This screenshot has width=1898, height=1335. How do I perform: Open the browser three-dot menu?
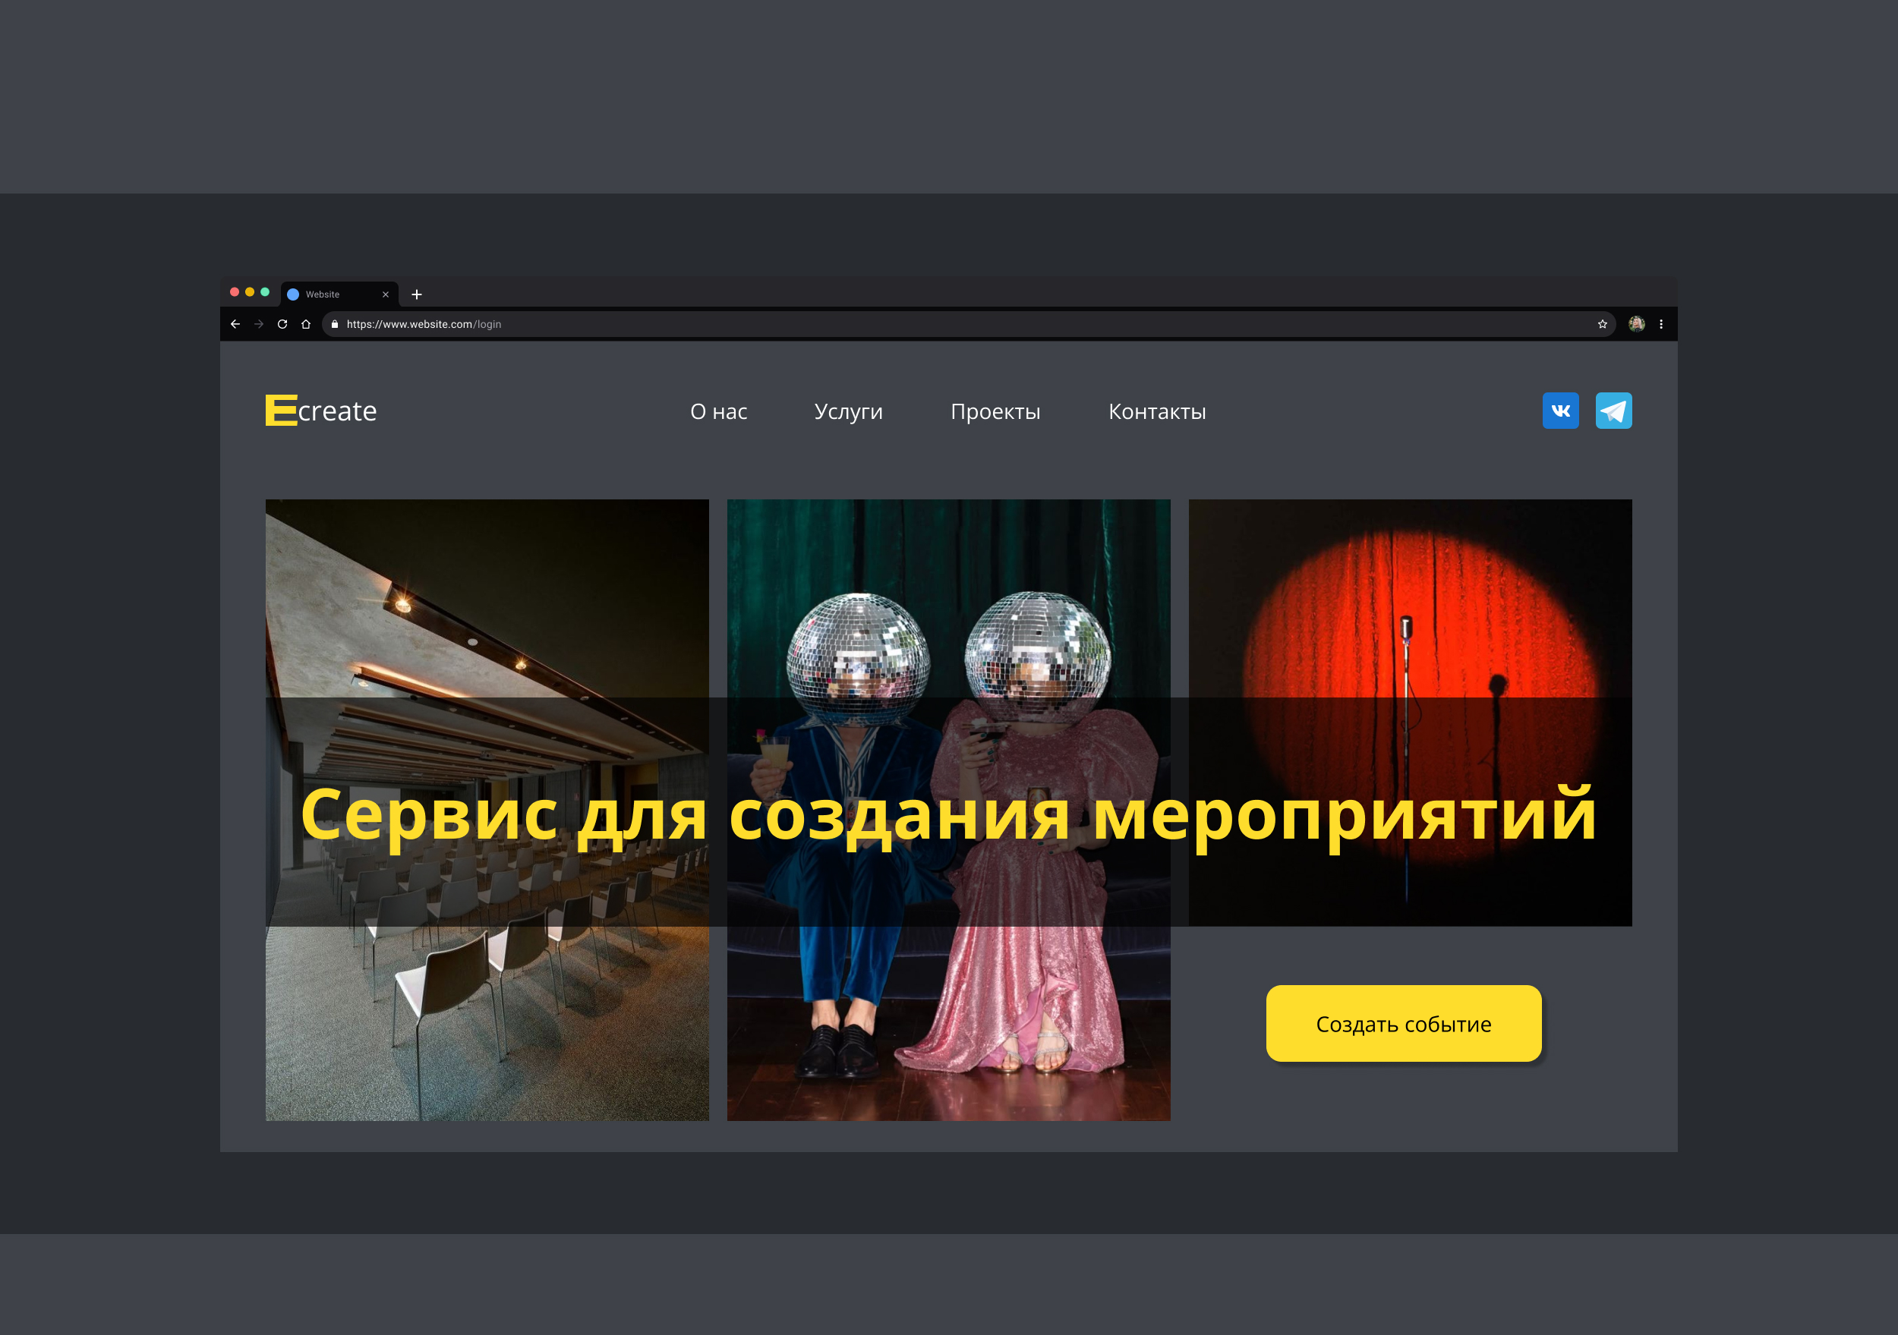coord(1661,324)
